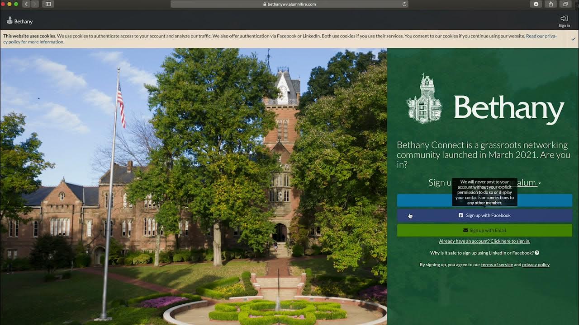Click the blue LinkedIn sign up button

484,200
